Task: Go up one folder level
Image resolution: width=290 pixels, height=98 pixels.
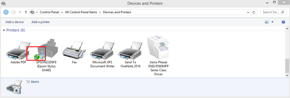Action: (26, 12)
